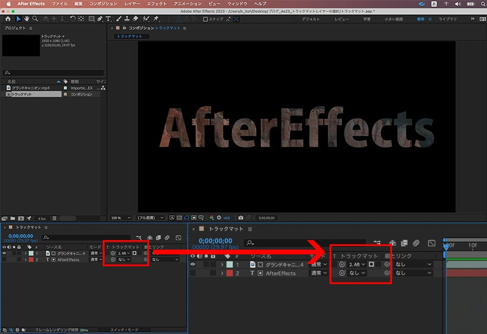Click the RGB channel icon below viewer

[x=211, y=218]
